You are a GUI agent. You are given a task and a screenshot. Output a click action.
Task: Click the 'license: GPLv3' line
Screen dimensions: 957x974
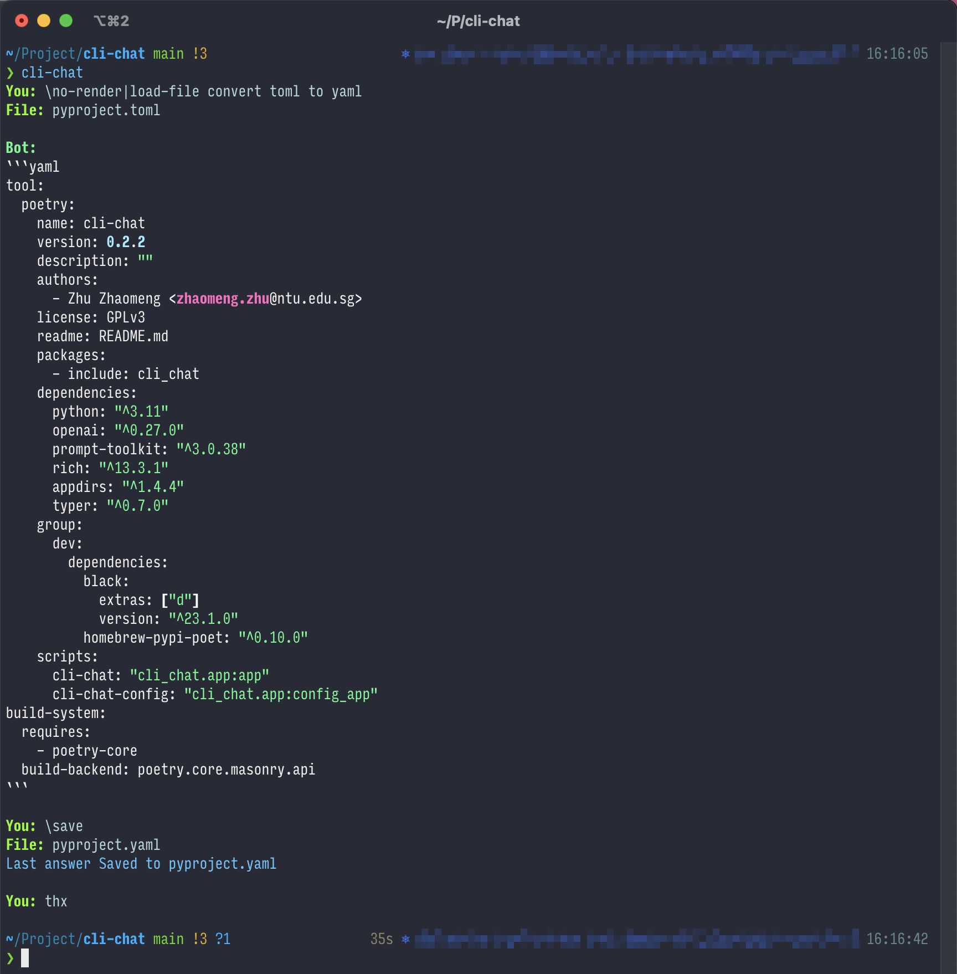[x=91, y=317]
